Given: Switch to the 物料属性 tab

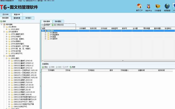Looking at the screenshot, I should pos(58,21).
